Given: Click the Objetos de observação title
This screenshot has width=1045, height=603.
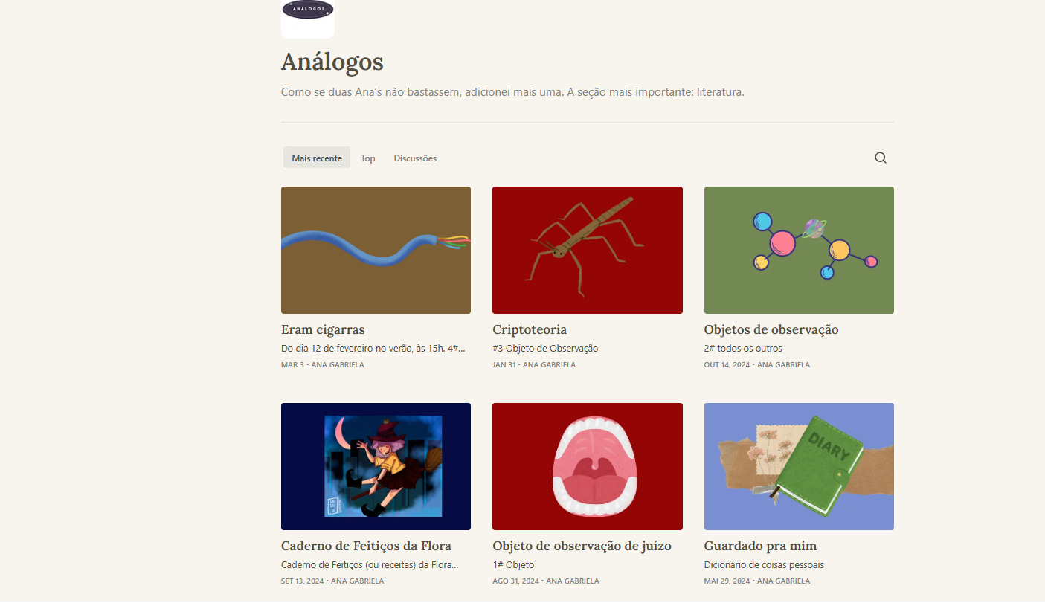Looking at the screenshot, I should click(x=771, y=329).
